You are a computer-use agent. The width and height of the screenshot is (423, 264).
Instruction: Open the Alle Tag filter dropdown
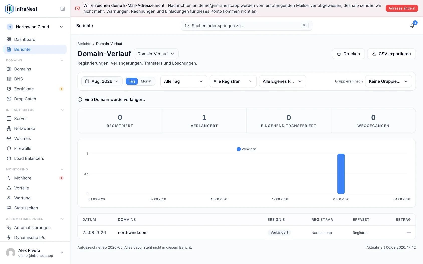pyautogui.click(x=183, y=81)
